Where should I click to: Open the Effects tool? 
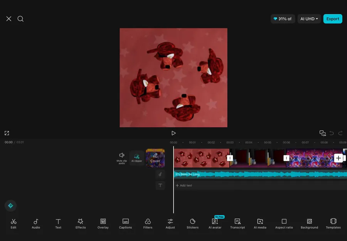[x=81, y=224]
